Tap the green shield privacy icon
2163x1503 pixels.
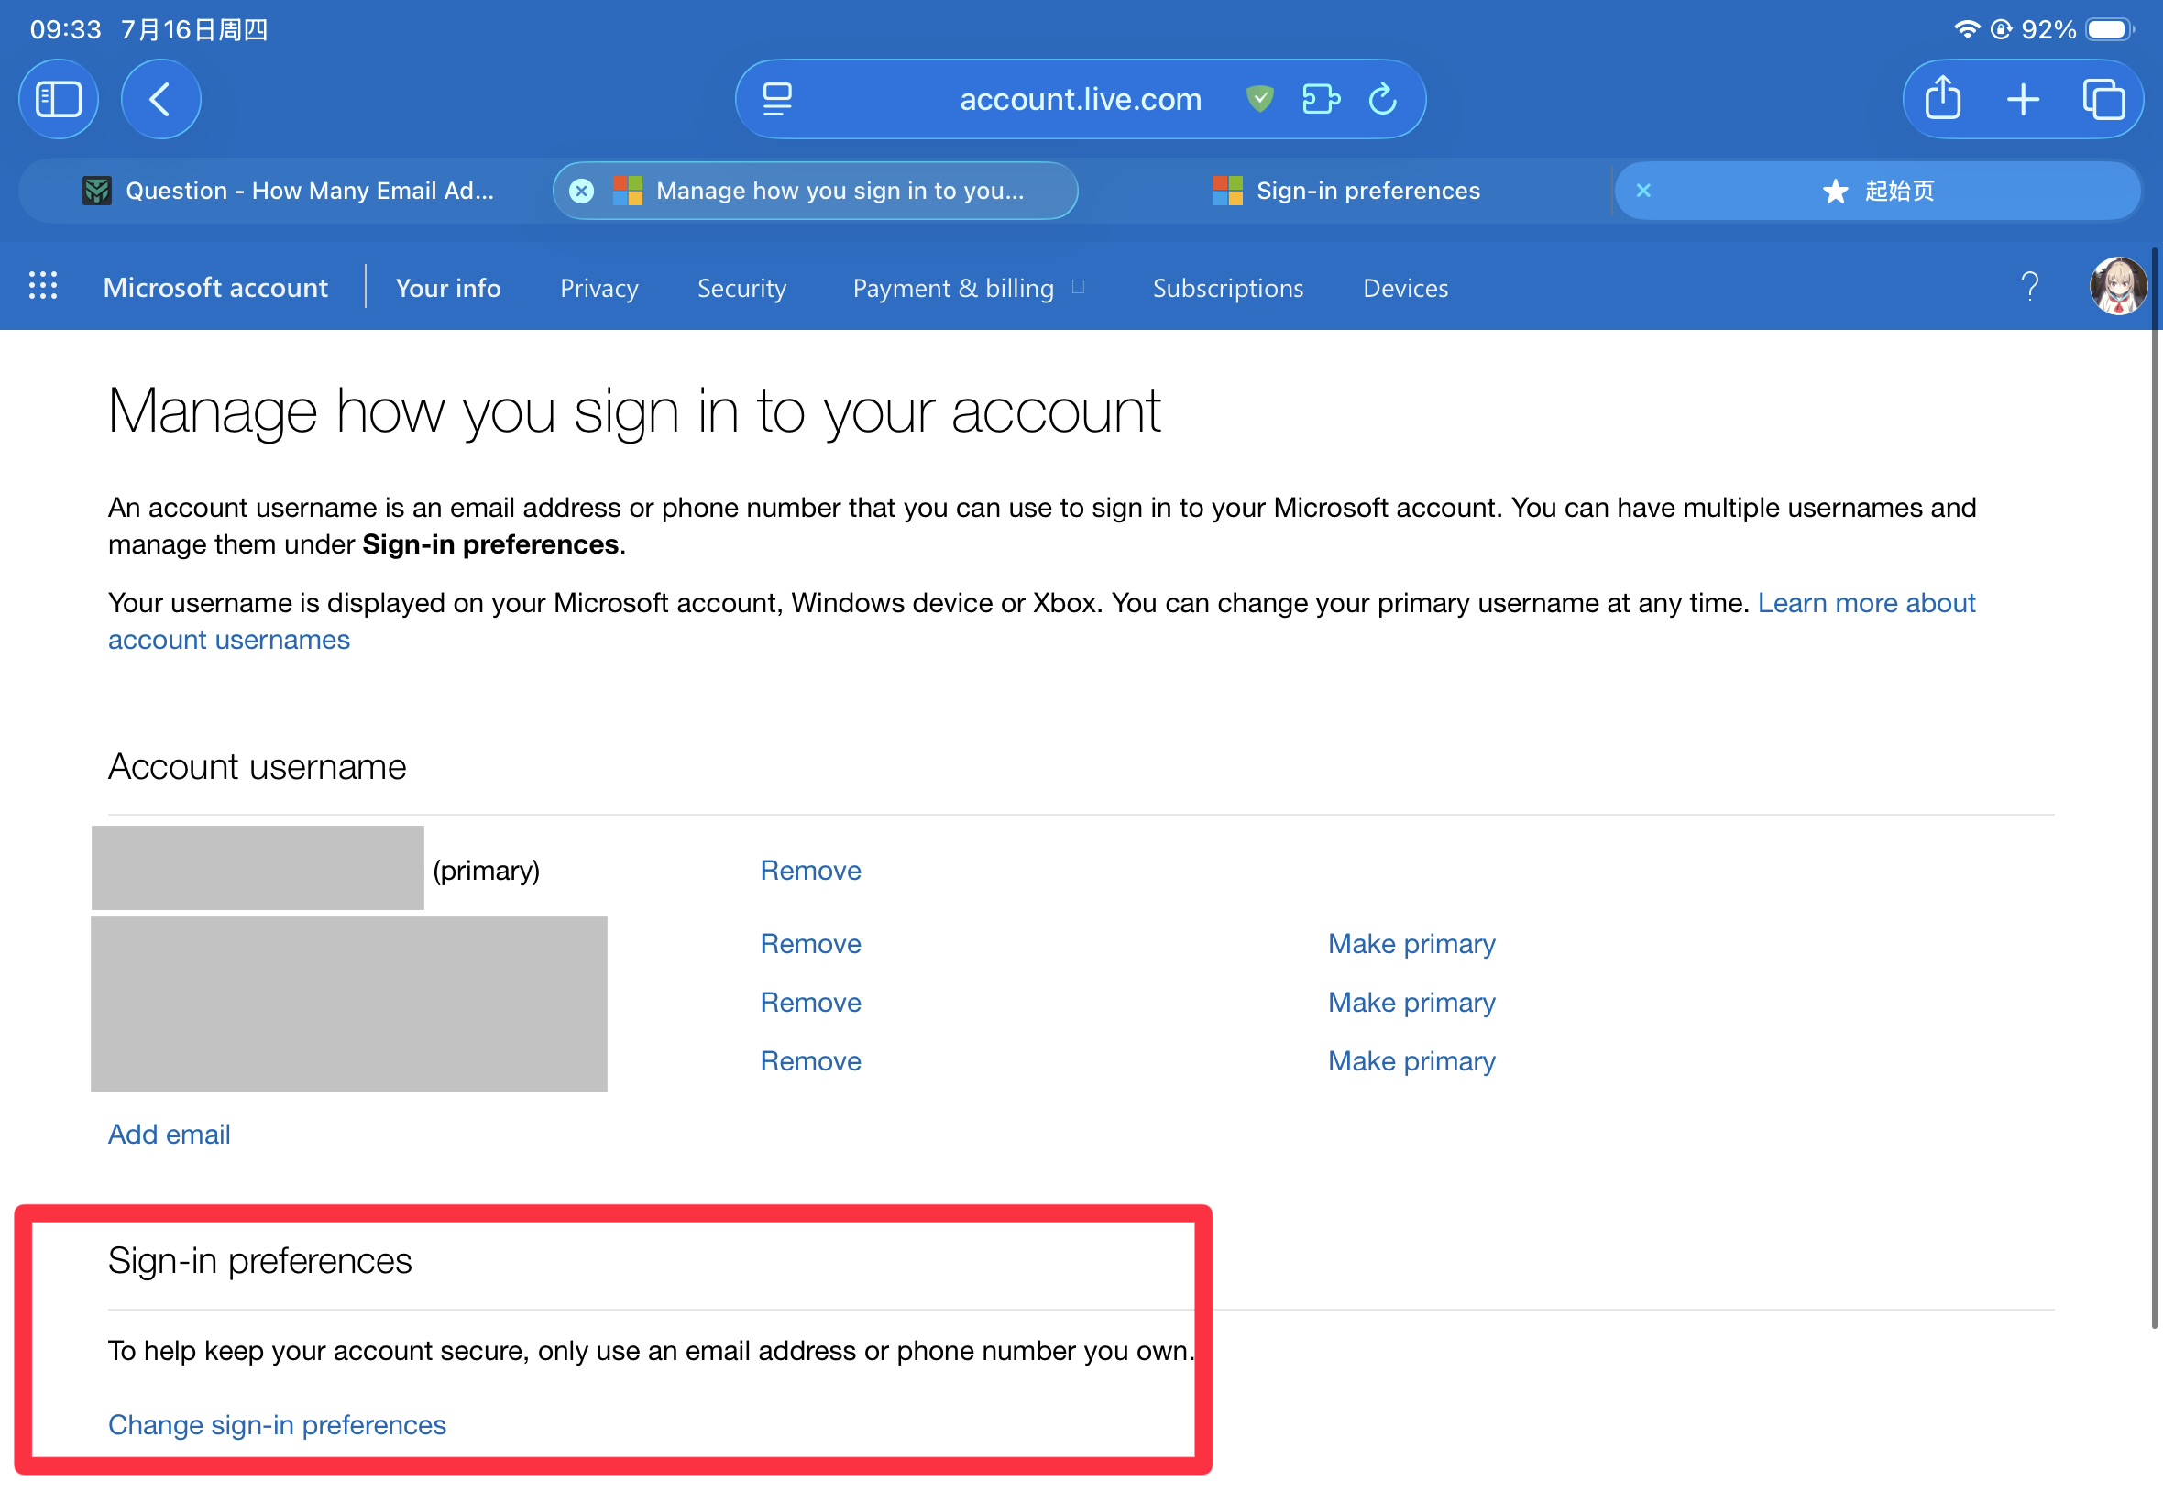[1260, 98]
